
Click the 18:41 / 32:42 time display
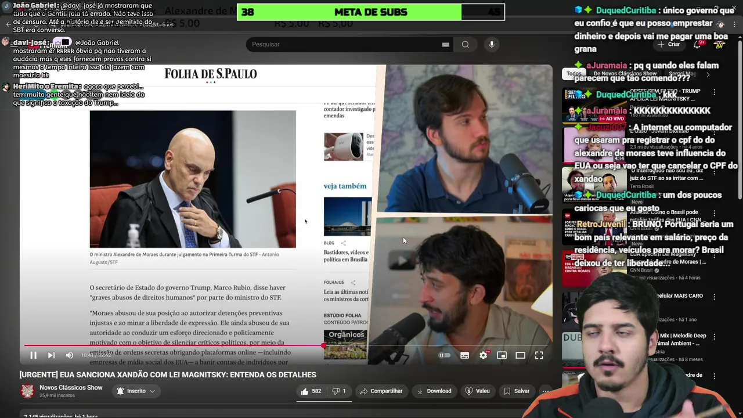coord(96,355)
